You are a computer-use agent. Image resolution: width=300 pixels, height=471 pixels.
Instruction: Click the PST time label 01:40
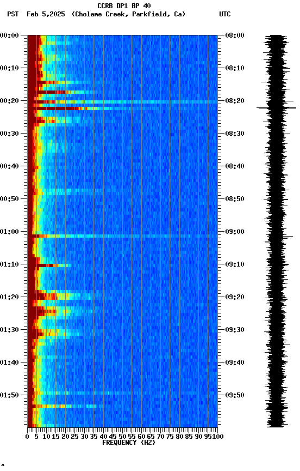pos(9,363)
